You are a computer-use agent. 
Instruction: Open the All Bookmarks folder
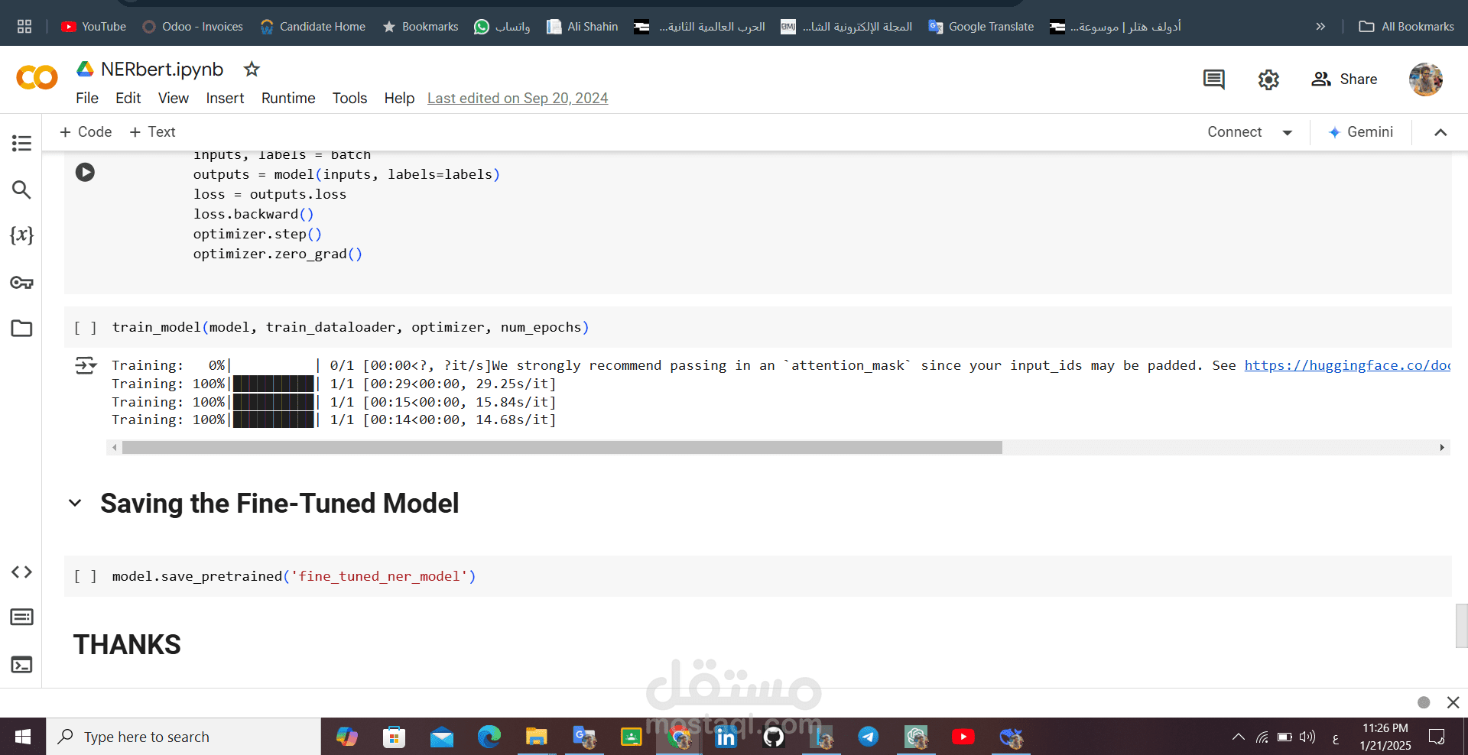[x=1407, y=27]
